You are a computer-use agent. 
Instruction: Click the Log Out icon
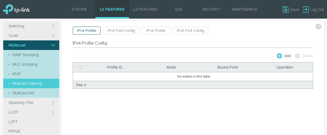point(306,10)
